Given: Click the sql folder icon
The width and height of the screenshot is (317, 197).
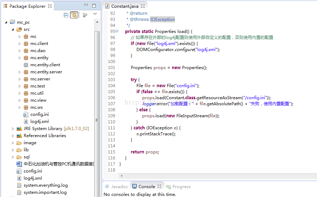Looking at the screenshot, I should click(x=19, y=157).
